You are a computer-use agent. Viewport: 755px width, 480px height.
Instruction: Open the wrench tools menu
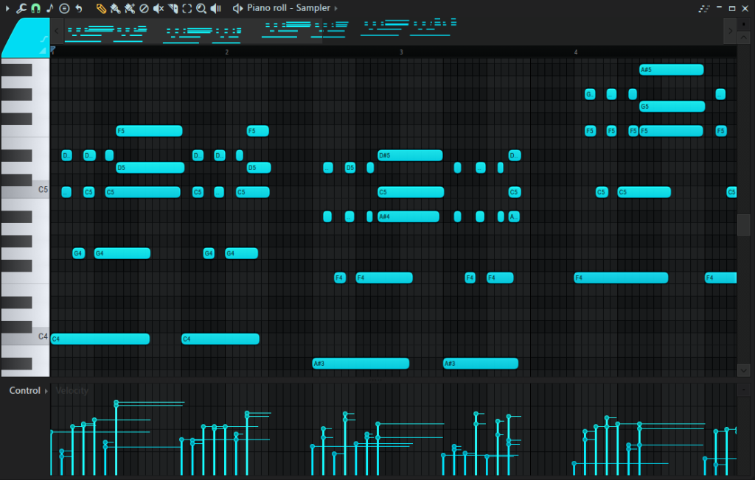point(21,8)
